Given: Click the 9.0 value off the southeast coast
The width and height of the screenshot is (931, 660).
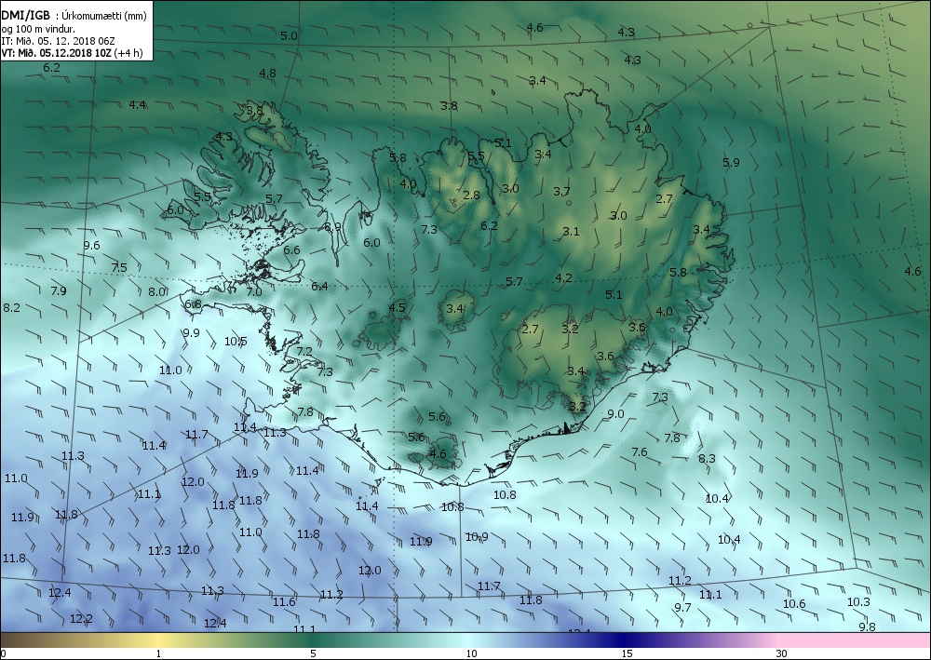Looking at the screenshot, I should (x=616, y=413).
